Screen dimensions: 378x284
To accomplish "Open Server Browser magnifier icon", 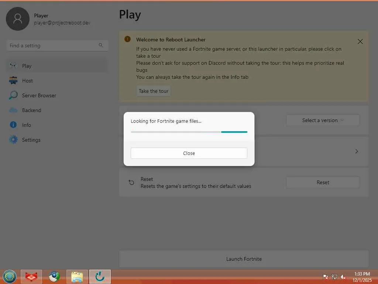I will click(13, 95).
